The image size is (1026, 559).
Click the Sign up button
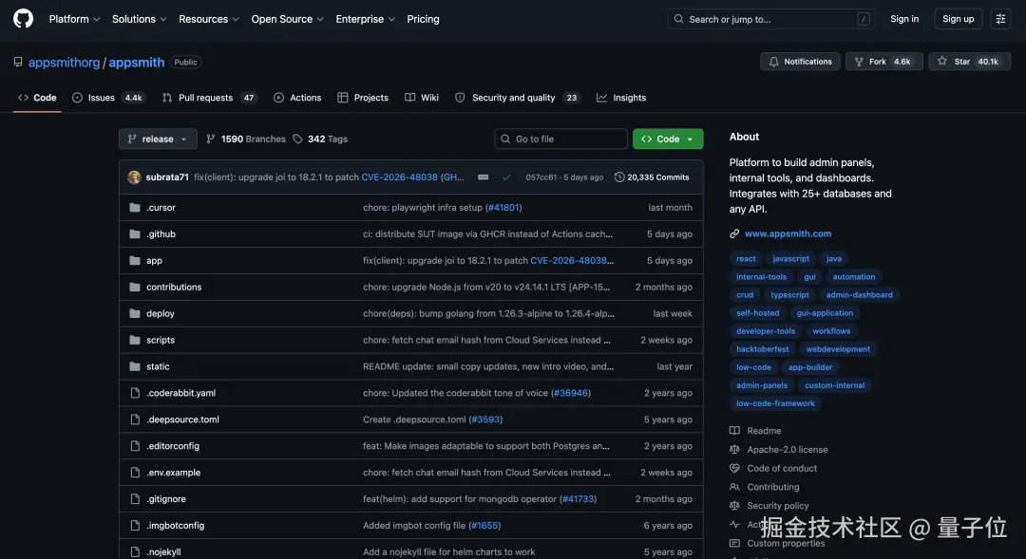pos(958,19)
